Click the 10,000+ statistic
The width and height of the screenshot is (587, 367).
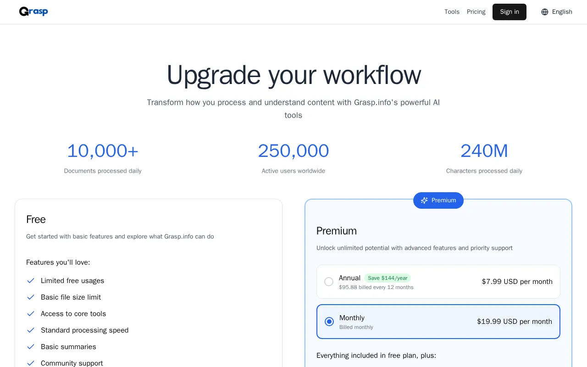[103, 151]
